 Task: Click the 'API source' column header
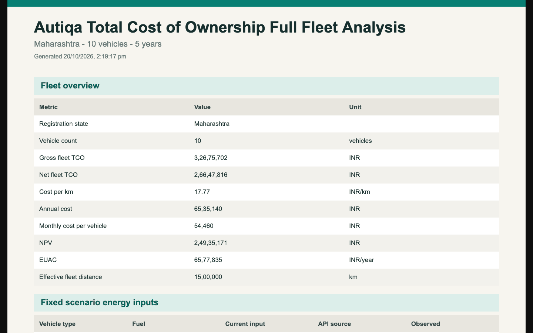point(335,324)
